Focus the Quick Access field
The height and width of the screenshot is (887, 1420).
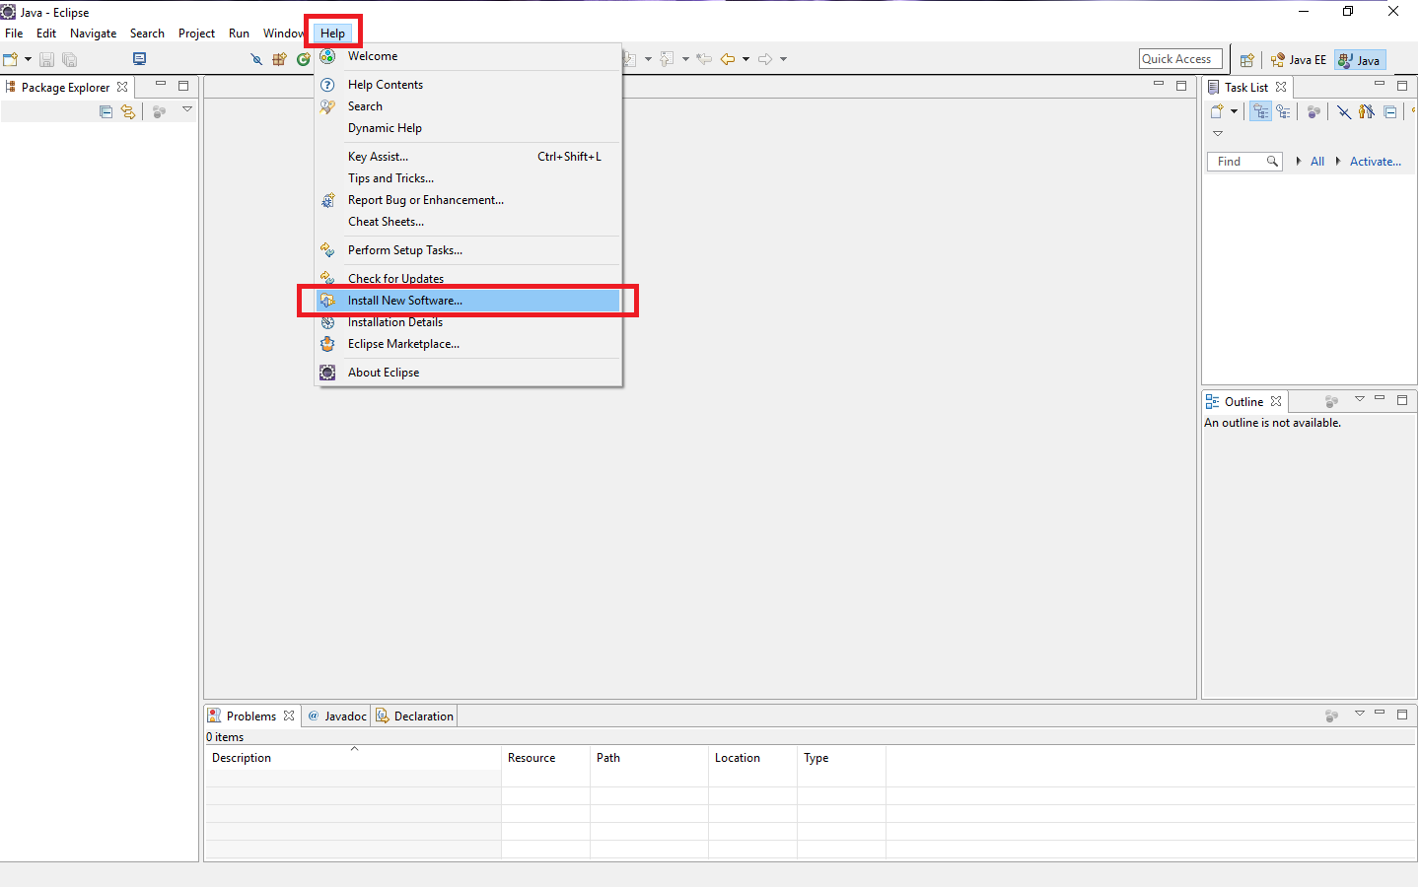click(1180, 59)
